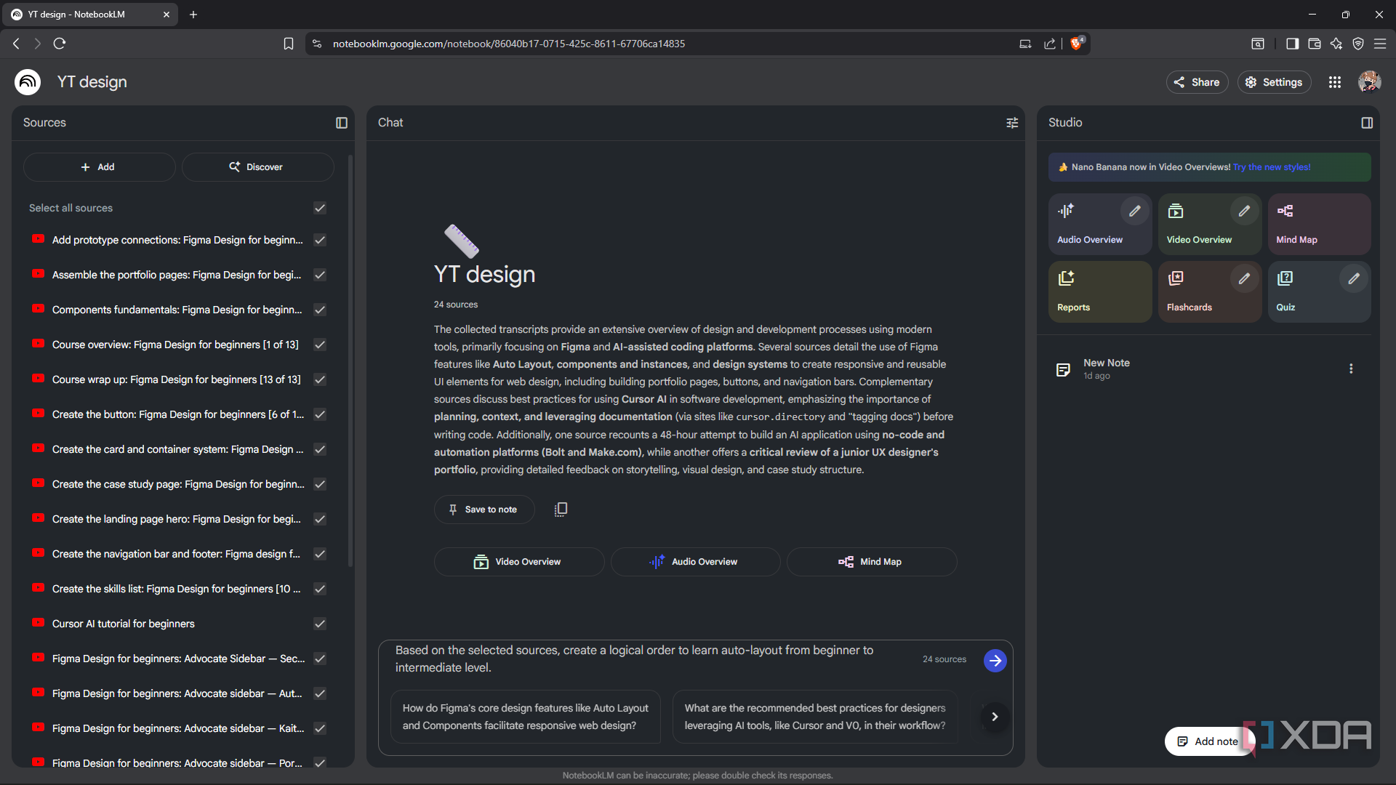Open the Mind Map tile in Studio
This screenshot has height=785, width=1396.
point(1319,224)
